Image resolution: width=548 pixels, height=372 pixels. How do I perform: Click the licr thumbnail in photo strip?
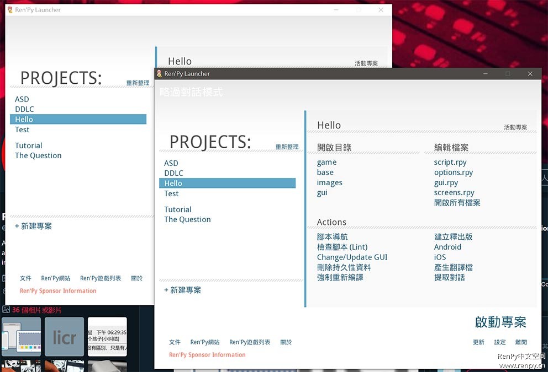click(64, 337)
